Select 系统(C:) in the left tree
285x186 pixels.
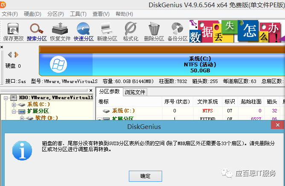pyautogui.click(x=38, y=104)
